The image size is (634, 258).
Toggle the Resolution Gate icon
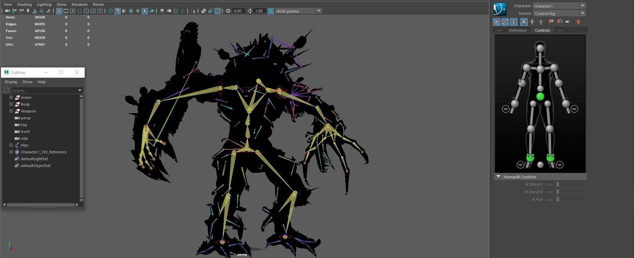pyautogui.click(x=73, y=11)
